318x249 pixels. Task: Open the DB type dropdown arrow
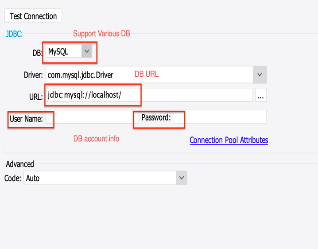(87, 51)
